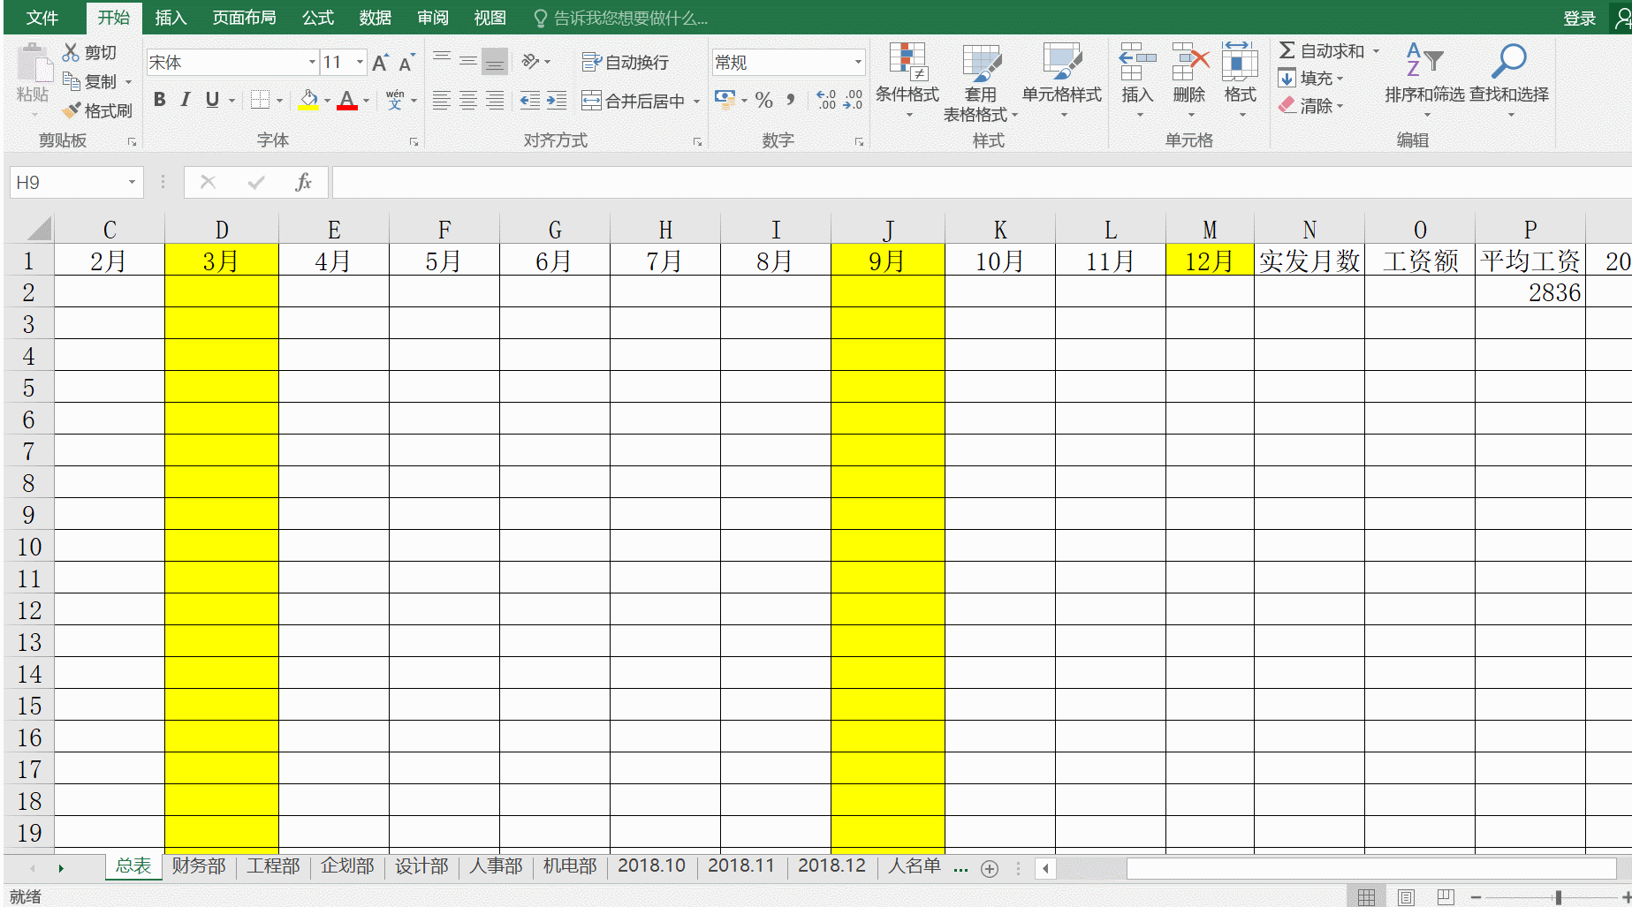
Task: Toggle Wrap Text (自动换行)
Action: [625, 62]
